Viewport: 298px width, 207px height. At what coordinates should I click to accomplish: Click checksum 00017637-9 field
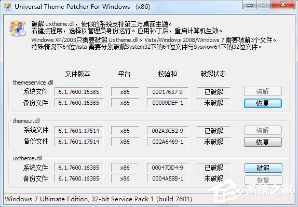click(168, 92)
